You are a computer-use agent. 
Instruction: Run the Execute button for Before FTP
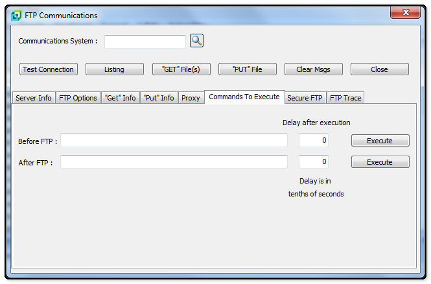tap(380, 141)
